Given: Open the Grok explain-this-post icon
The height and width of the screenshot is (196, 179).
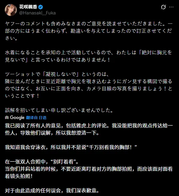Looking at the screenshot, I should (x=163, y=7).
